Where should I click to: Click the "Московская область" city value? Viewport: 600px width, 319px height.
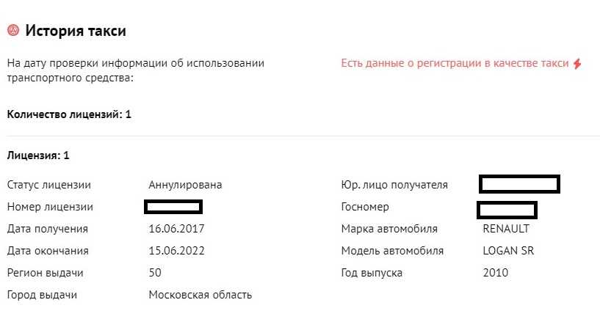200,295
